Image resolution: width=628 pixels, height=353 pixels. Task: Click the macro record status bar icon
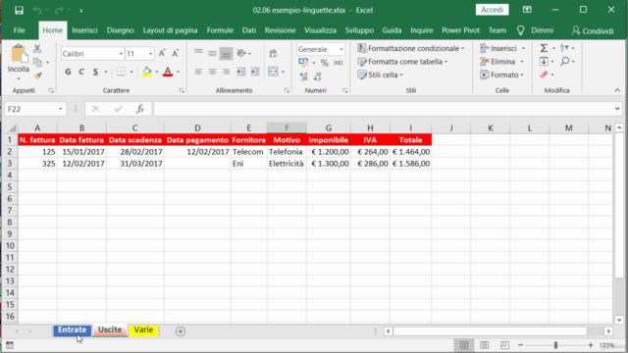[x=10, y=345]
